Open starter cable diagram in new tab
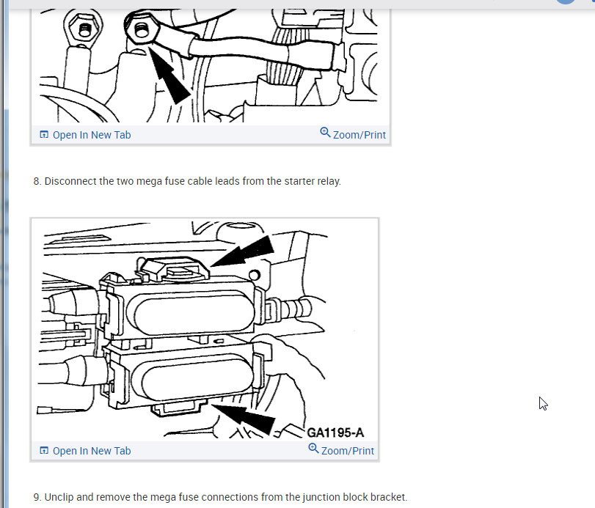This screenshot has height=508, width=595. coord(85,135)
